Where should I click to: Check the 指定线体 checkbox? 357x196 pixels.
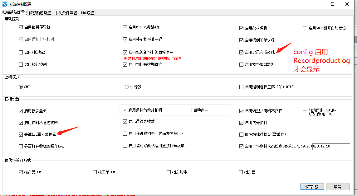pyautogui.click(x=169, y=172)
